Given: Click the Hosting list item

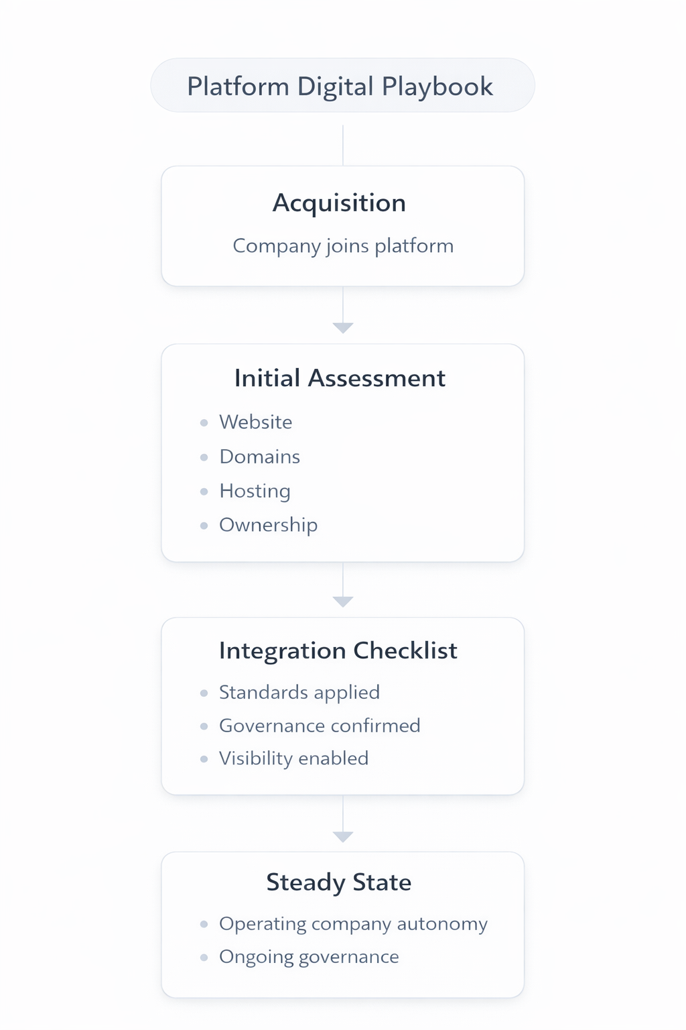Looking at the screenshot, I should 255,491.
